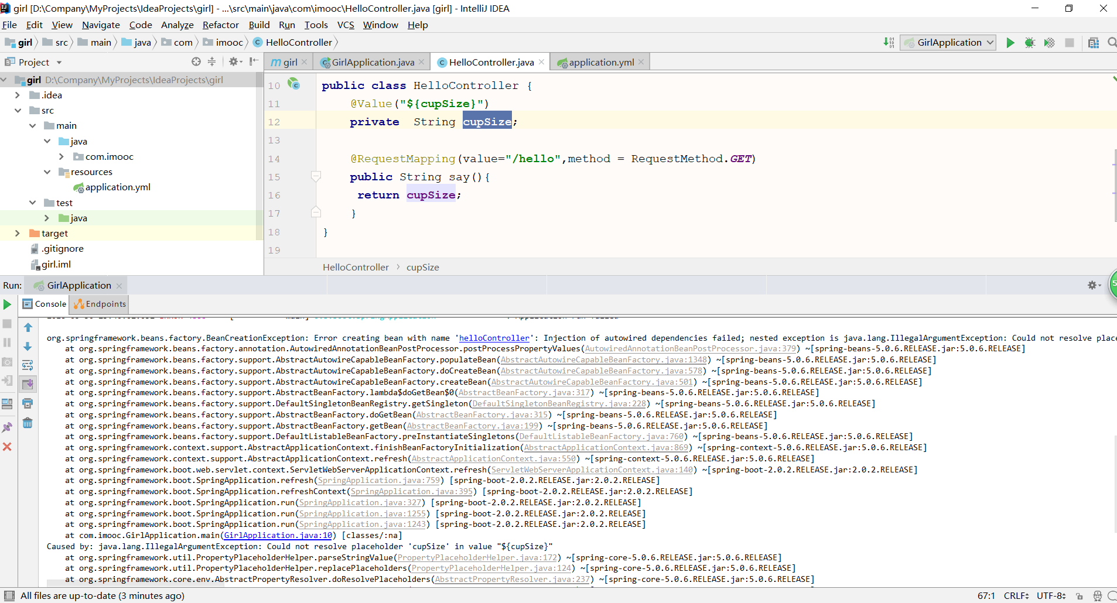Screen dimensions: 1117x603
Task: Click the Run panel stop icon
Action: click(x=7, y=324)
